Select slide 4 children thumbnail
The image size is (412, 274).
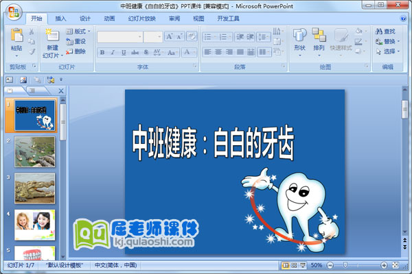(35, 225)
